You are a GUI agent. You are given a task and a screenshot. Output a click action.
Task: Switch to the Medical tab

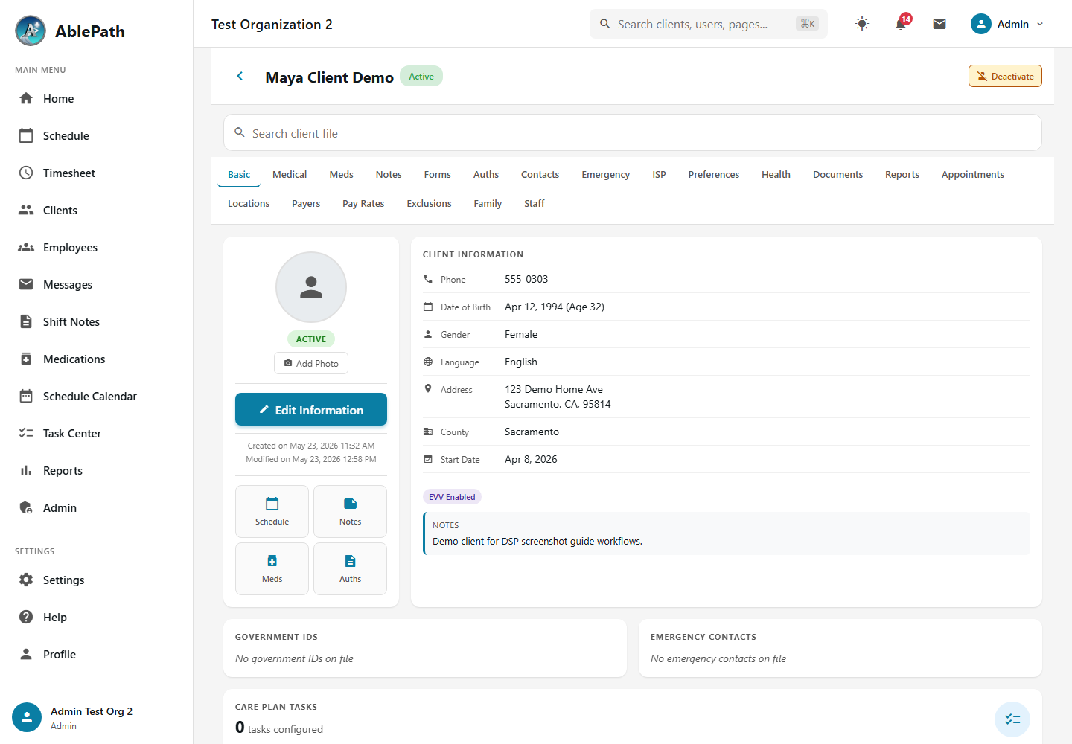290,174
